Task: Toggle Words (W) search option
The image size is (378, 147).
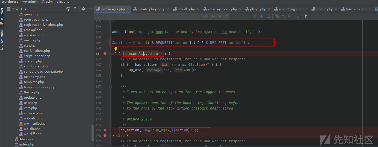Action: click(220, 16)
